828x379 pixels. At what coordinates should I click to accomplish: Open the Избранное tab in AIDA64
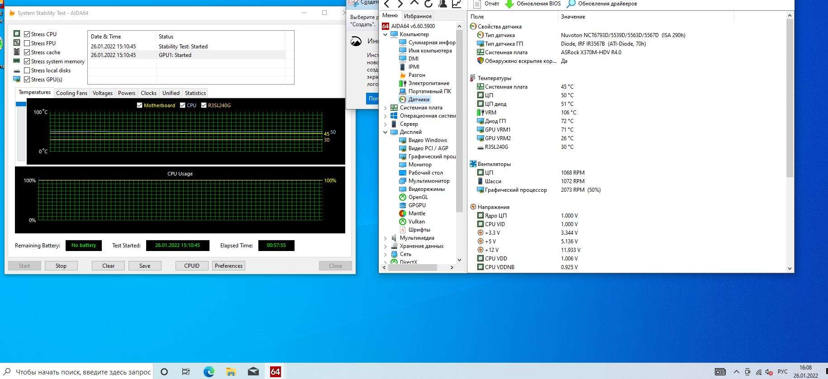418,16
